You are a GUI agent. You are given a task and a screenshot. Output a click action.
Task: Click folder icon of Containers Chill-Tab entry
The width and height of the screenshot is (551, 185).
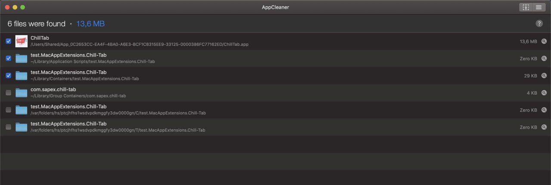click(x=22, y=76)
